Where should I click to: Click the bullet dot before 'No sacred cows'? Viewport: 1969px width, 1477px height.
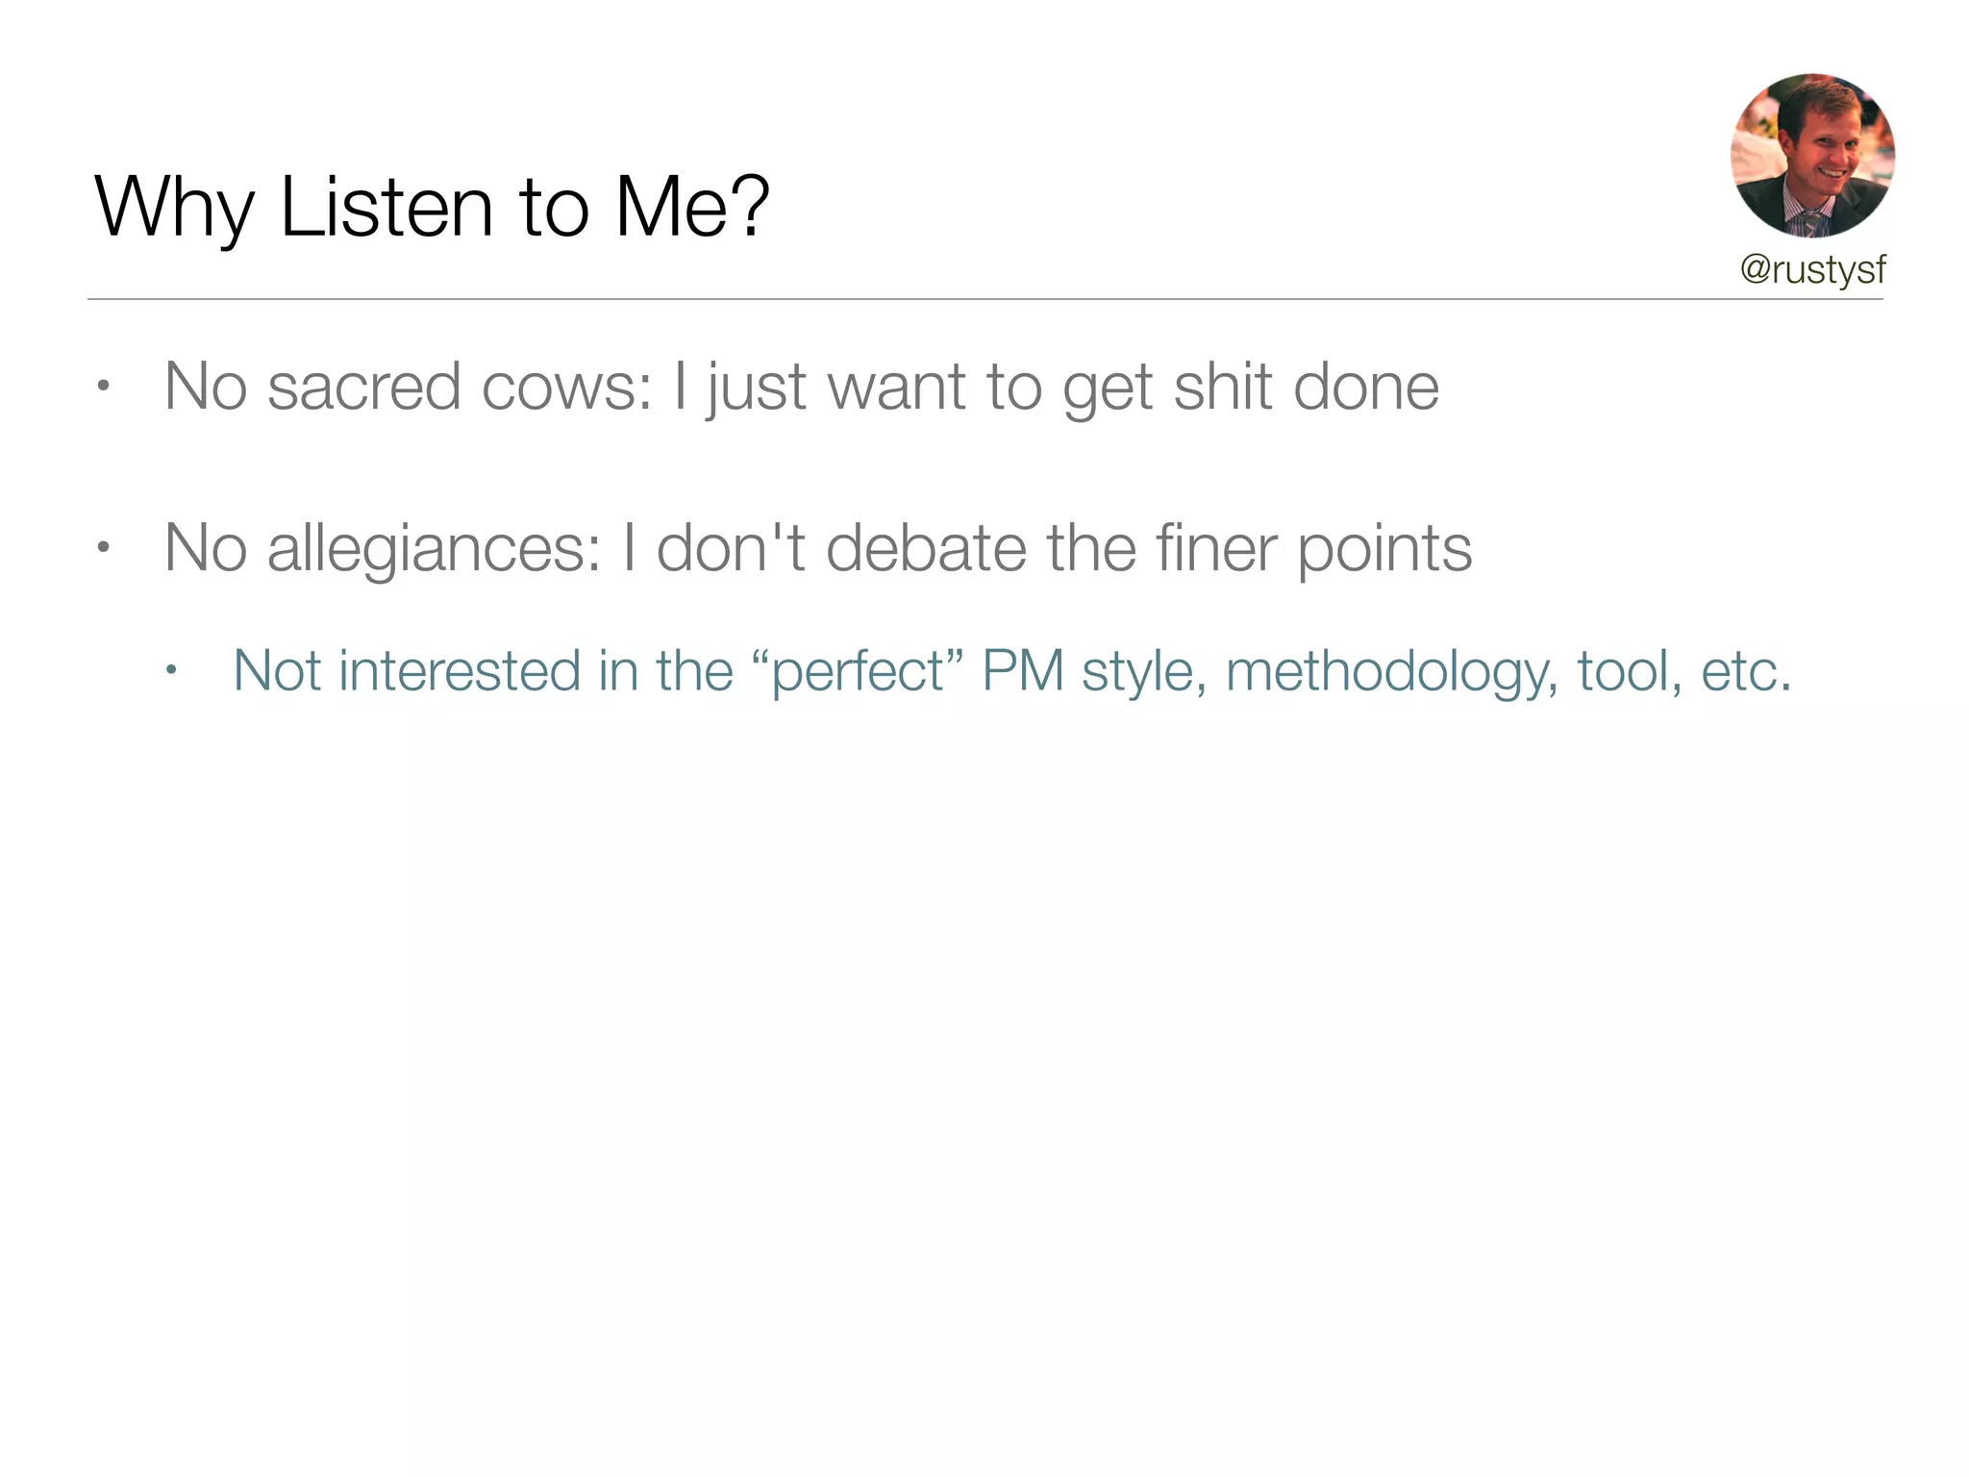(104, 388)
